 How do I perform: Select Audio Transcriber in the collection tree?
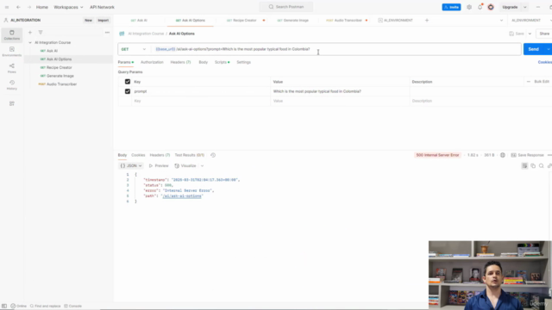(61, 84)
